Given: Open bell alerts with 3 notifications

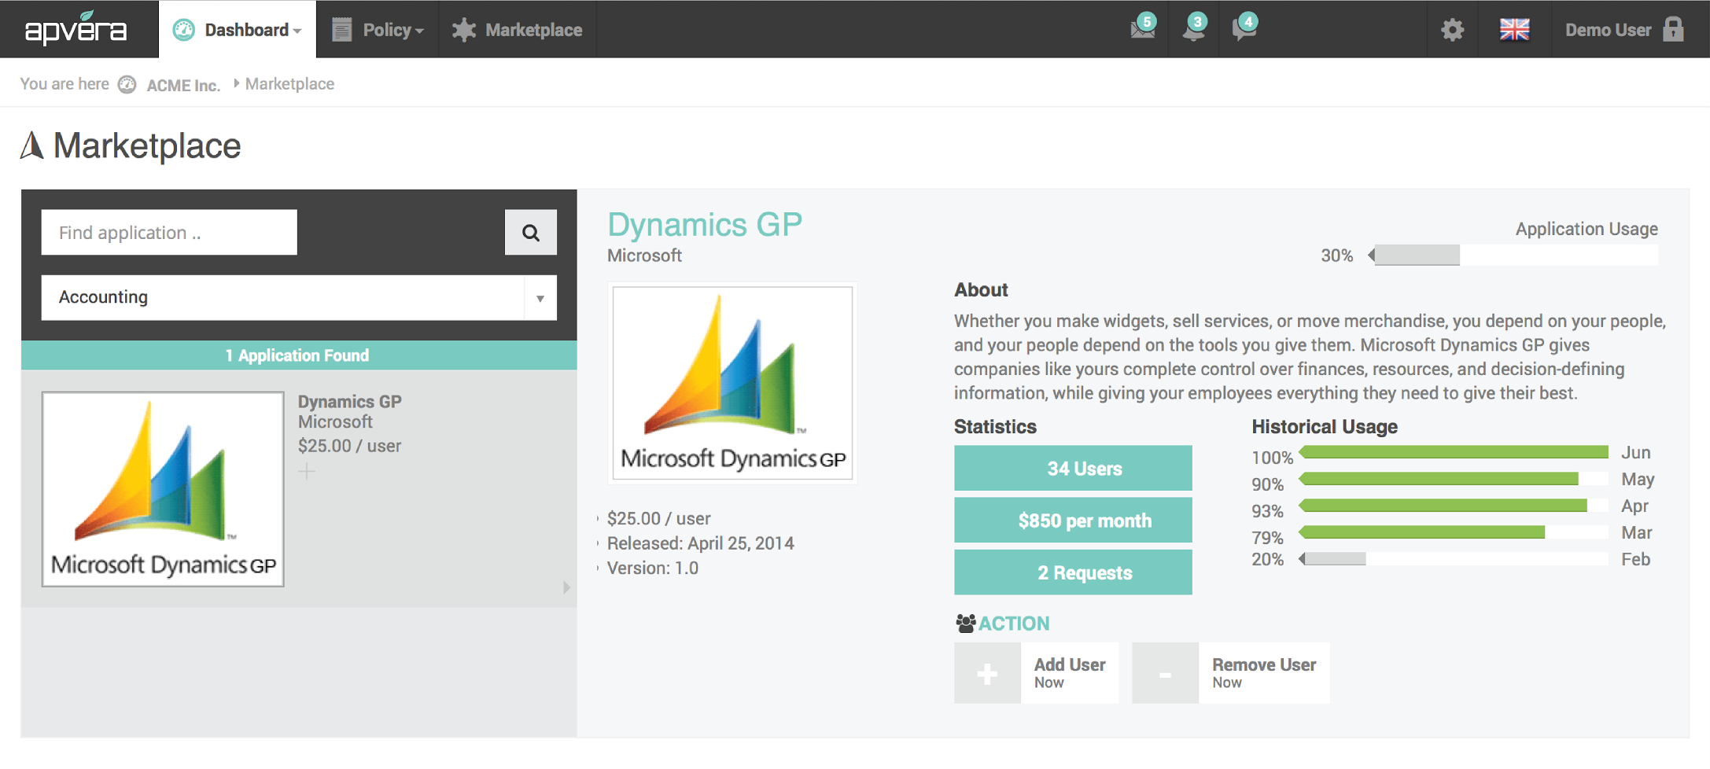Looking at the screenshot, I should pyautogui.click(x=1194, y=28).
